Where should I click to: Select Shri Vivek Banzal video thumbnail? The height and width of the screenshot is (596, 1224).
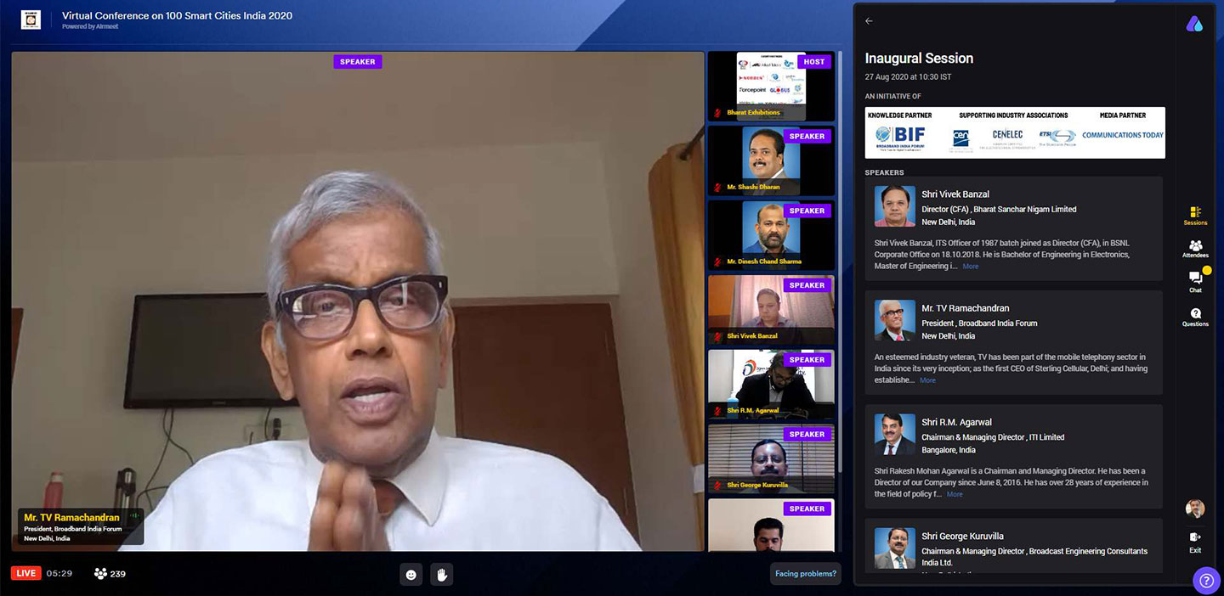click(x=771, y=311)
